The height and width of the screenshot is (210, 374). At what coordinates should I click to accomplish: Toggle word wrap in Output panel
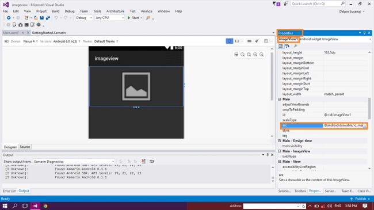click(152, 161)
